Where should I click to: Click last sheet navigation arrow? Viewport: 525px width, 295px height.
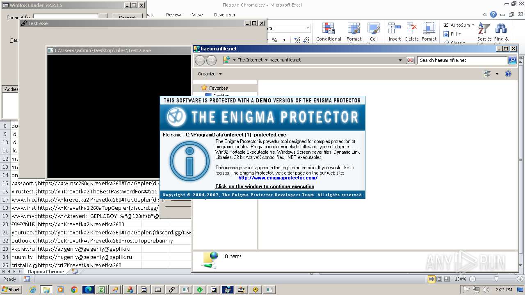point(20,272)
